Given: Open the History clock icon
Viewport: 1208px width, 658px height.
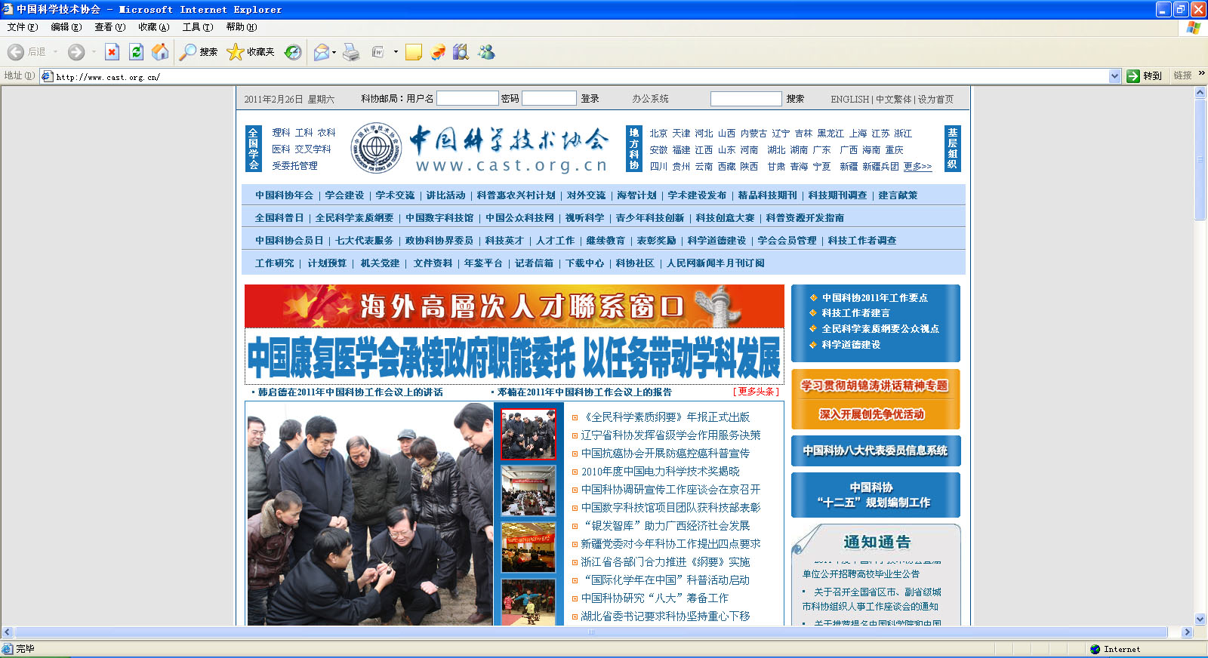Looking at the screenshot, I should 293,52.
